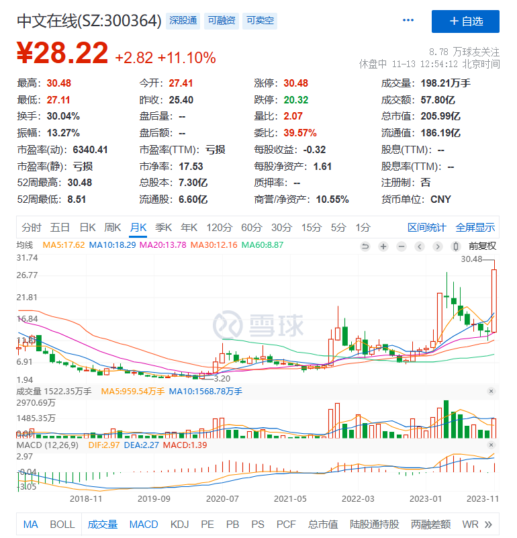Screen dimensions: 517x538
Task: Toggle the 陆股通持股 sub-indicator
Action: (374, 525)
